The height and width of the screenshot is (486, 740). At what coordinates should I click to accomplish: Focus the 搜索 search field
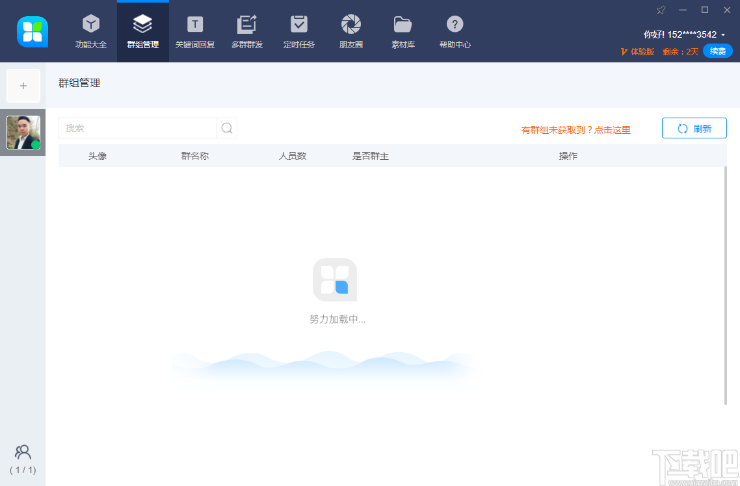[137, 128]
